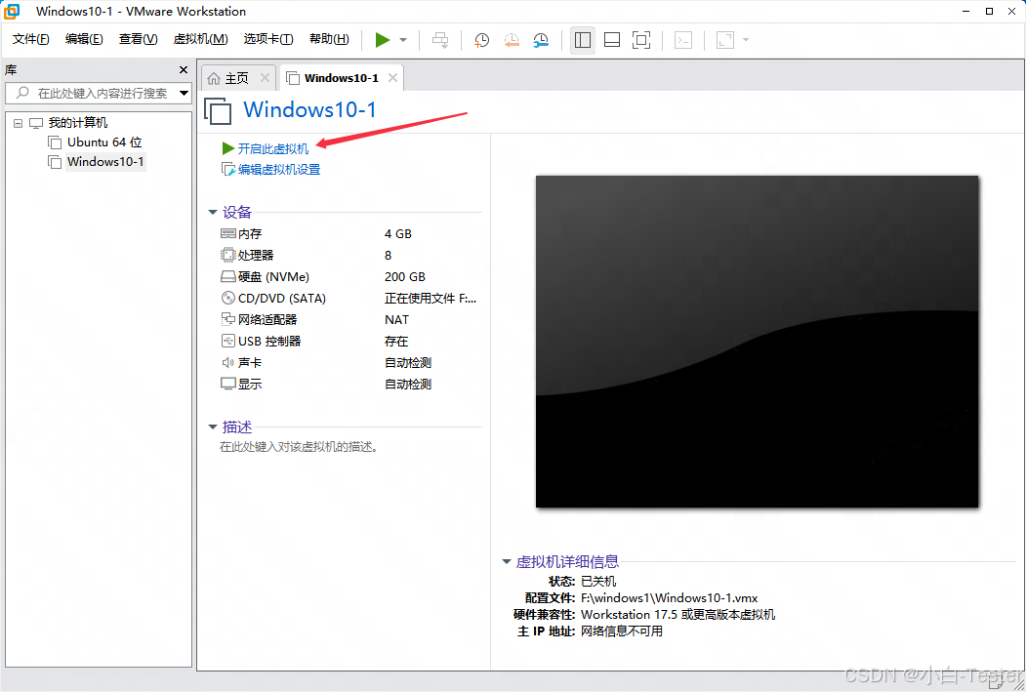The width and height of the screenshot is (1026, 692).
Task: Click the CD/DVD (SATA) device row
Action: tap(350, 299)
